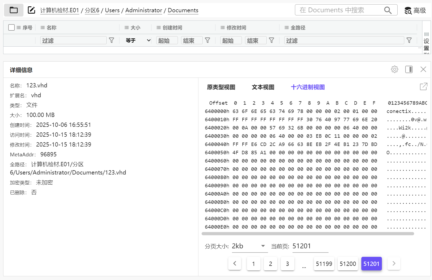This screenshot has height=280, width=432.
Task: Switch to the text view tab (文本视图)
Action: 263,87
